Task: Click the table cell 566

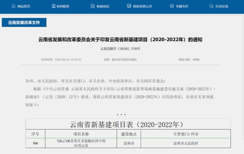Action: 35,143
